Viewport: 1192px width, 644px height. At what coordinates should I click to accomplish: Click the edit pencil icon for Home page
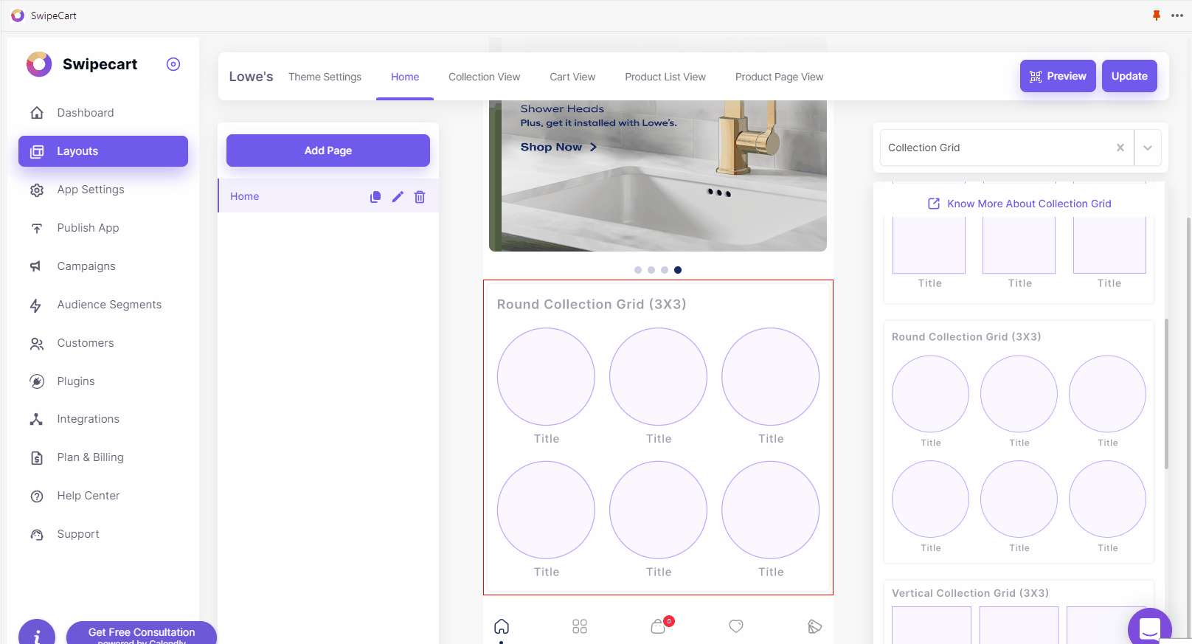(x=398, y=197)
